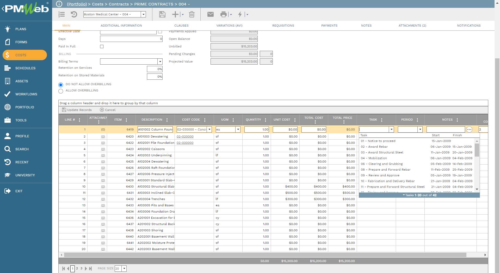
Task: Click the add new plus icon
Action: (176, 14)
